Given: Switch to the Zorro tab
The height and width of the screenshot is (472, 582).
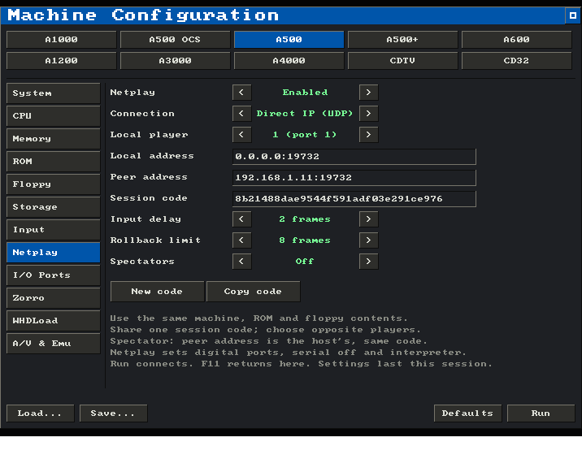Looking at the screenshot, I should click(x=53, y=298).
